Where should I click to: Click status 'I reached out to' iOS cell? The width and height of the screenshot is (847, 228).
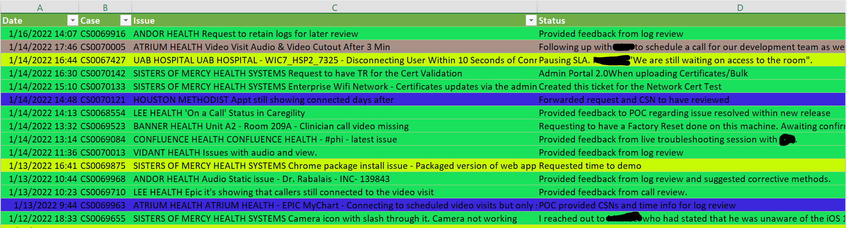tap(691, 218)
